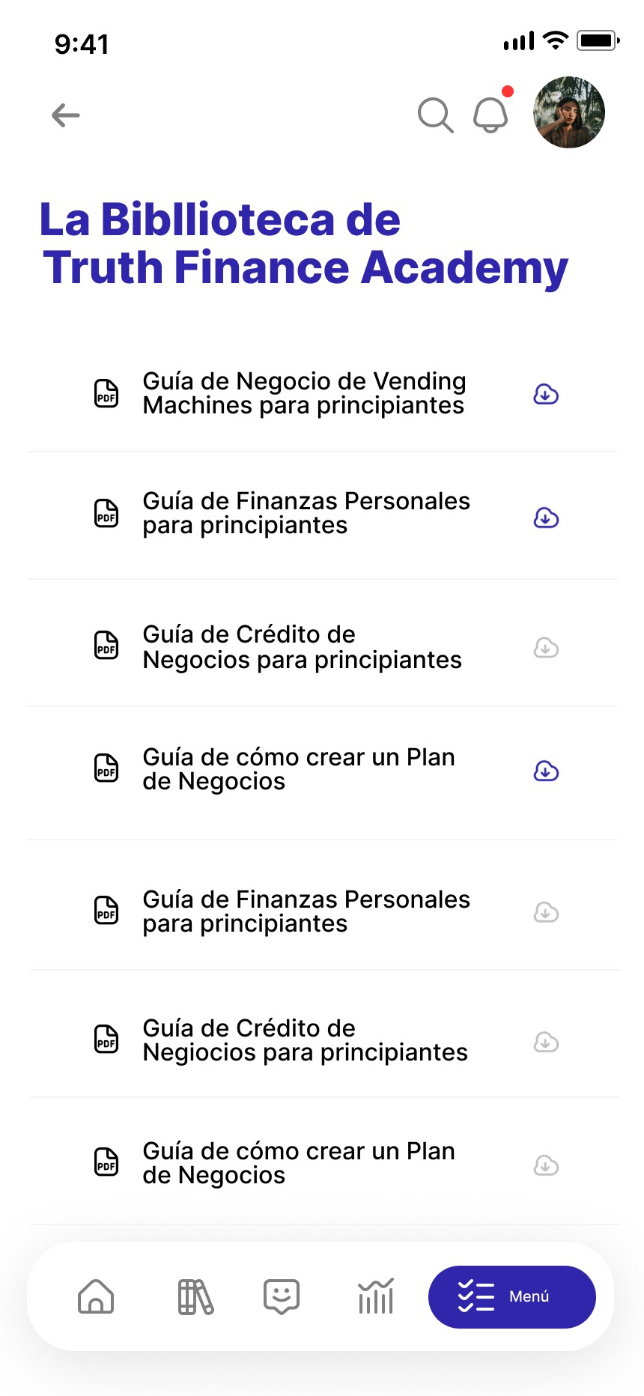Viewport: 644px width, 1396px height.
Task: Open notifications bell icon
Action: [491, 115]
